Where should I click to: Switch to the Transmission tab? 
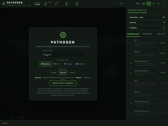click(x=133, y=34)
